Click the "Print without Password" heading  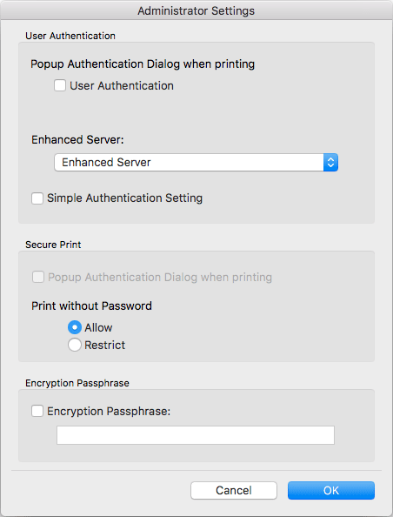[91, 306]
